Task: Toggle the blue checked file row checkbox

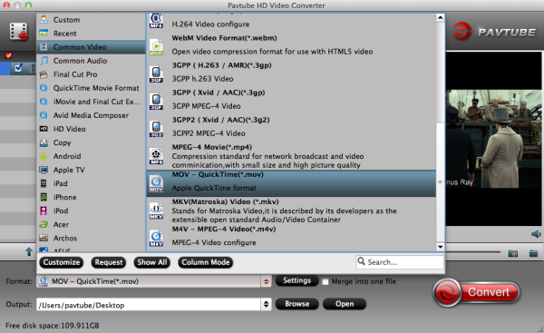Action: (x=18, y=68)
